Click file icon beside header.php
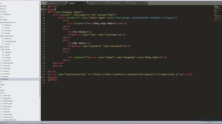This screenshot has width=222, height=124. click(1, 68)
